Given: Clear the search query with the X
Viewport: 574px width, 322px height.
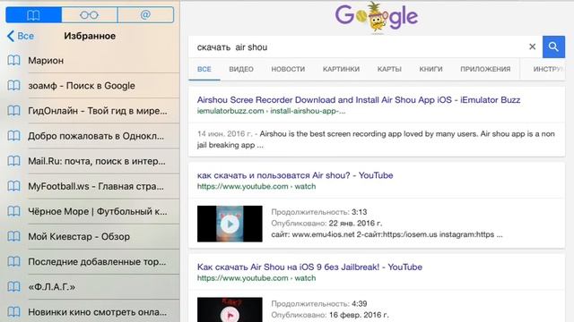Looking at the screenshot, I should point(532,47).
